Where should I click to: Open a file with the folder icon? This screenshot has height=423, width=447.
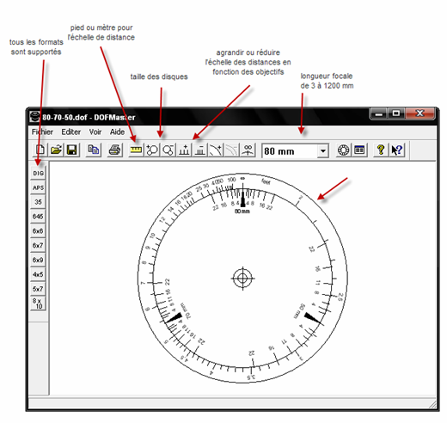point(56,150)
